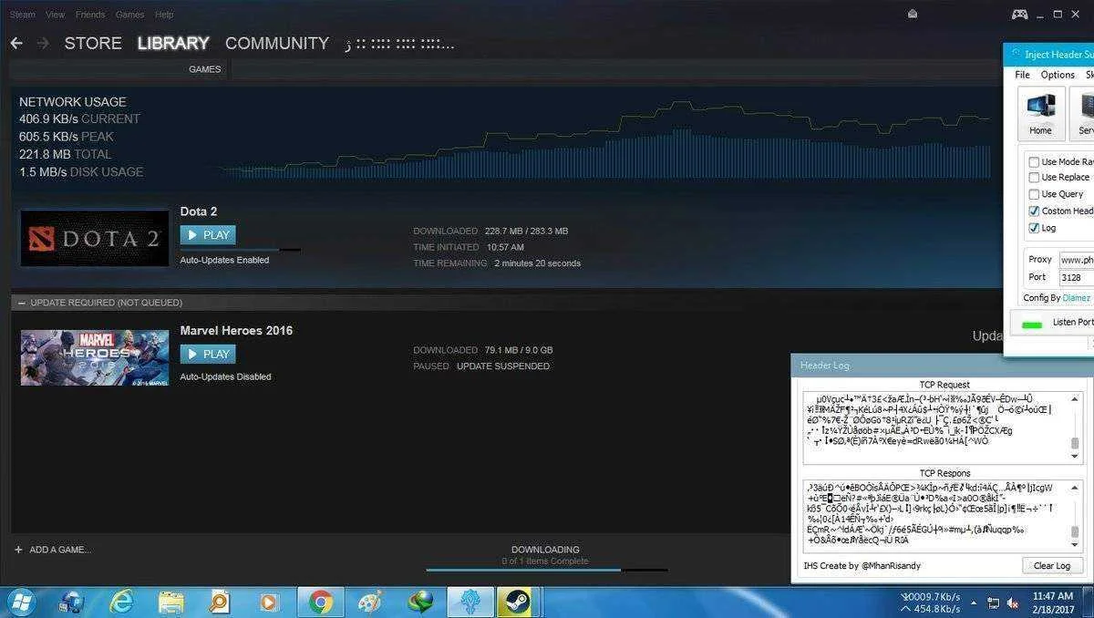Screen dimensions: 1094x618
Task: Open the blue emblem taskbar app
Action: [470, 602]
